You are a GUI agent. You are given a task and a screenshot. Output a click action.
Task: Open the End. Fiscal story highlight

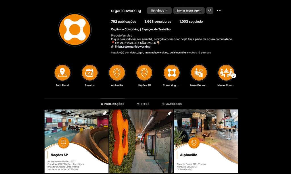tap(62, 73)
